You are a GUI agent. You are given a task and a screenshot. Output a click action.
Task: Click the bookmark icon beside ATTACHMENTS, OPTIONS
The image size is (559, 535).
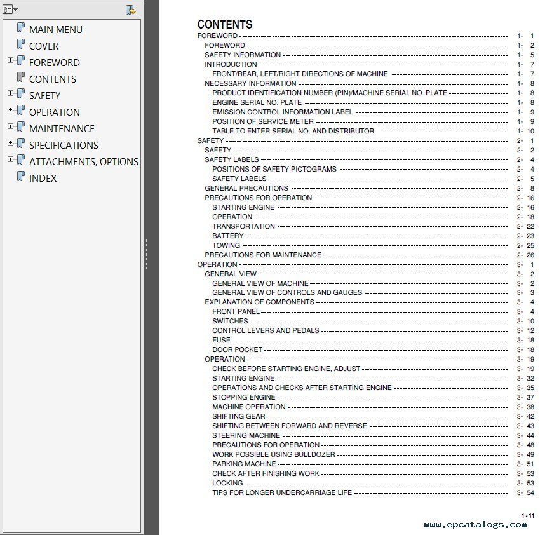click(x=21, y=160)
